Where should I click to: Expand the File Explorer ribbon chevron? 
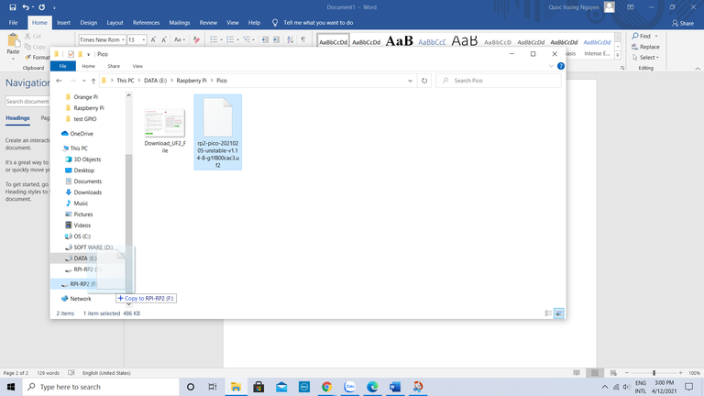coord(552,66)
